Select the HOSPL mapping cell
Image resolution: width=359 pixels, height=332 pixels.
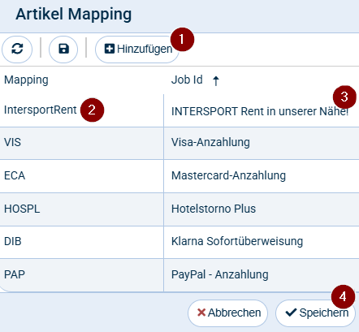(x=82, y=209)
